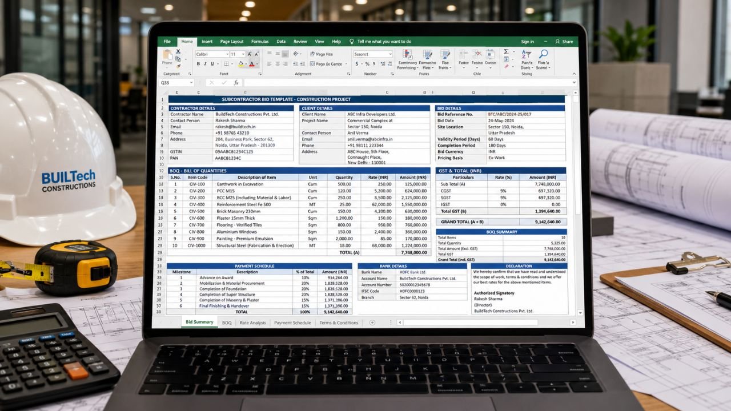
Task: Click the Bottom Align icon
Action: pyautogui.click(x=285, y=54)
